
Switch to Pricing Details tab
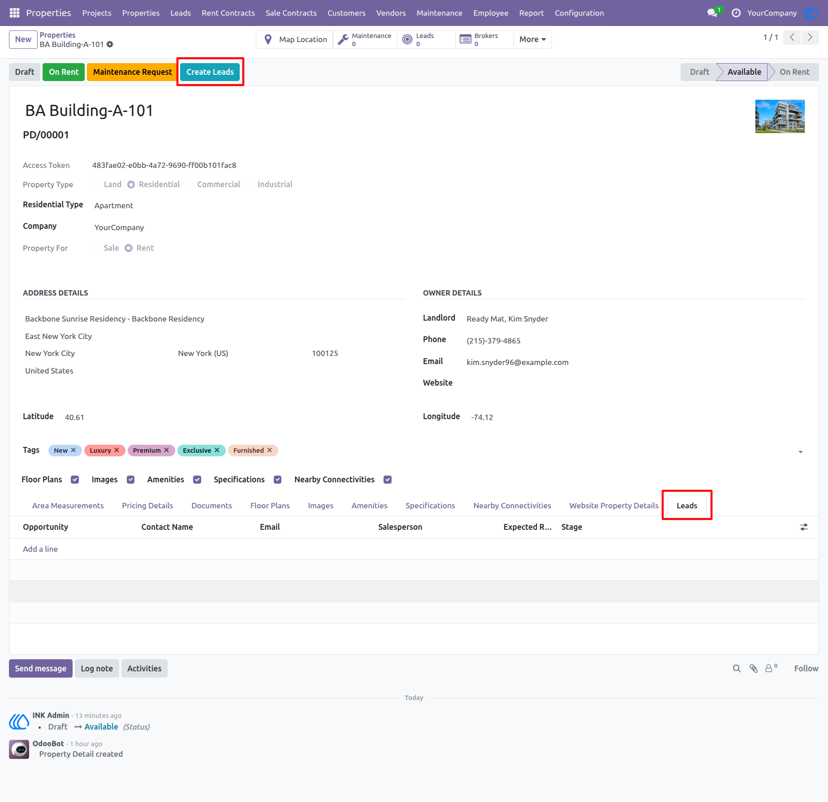147,506
